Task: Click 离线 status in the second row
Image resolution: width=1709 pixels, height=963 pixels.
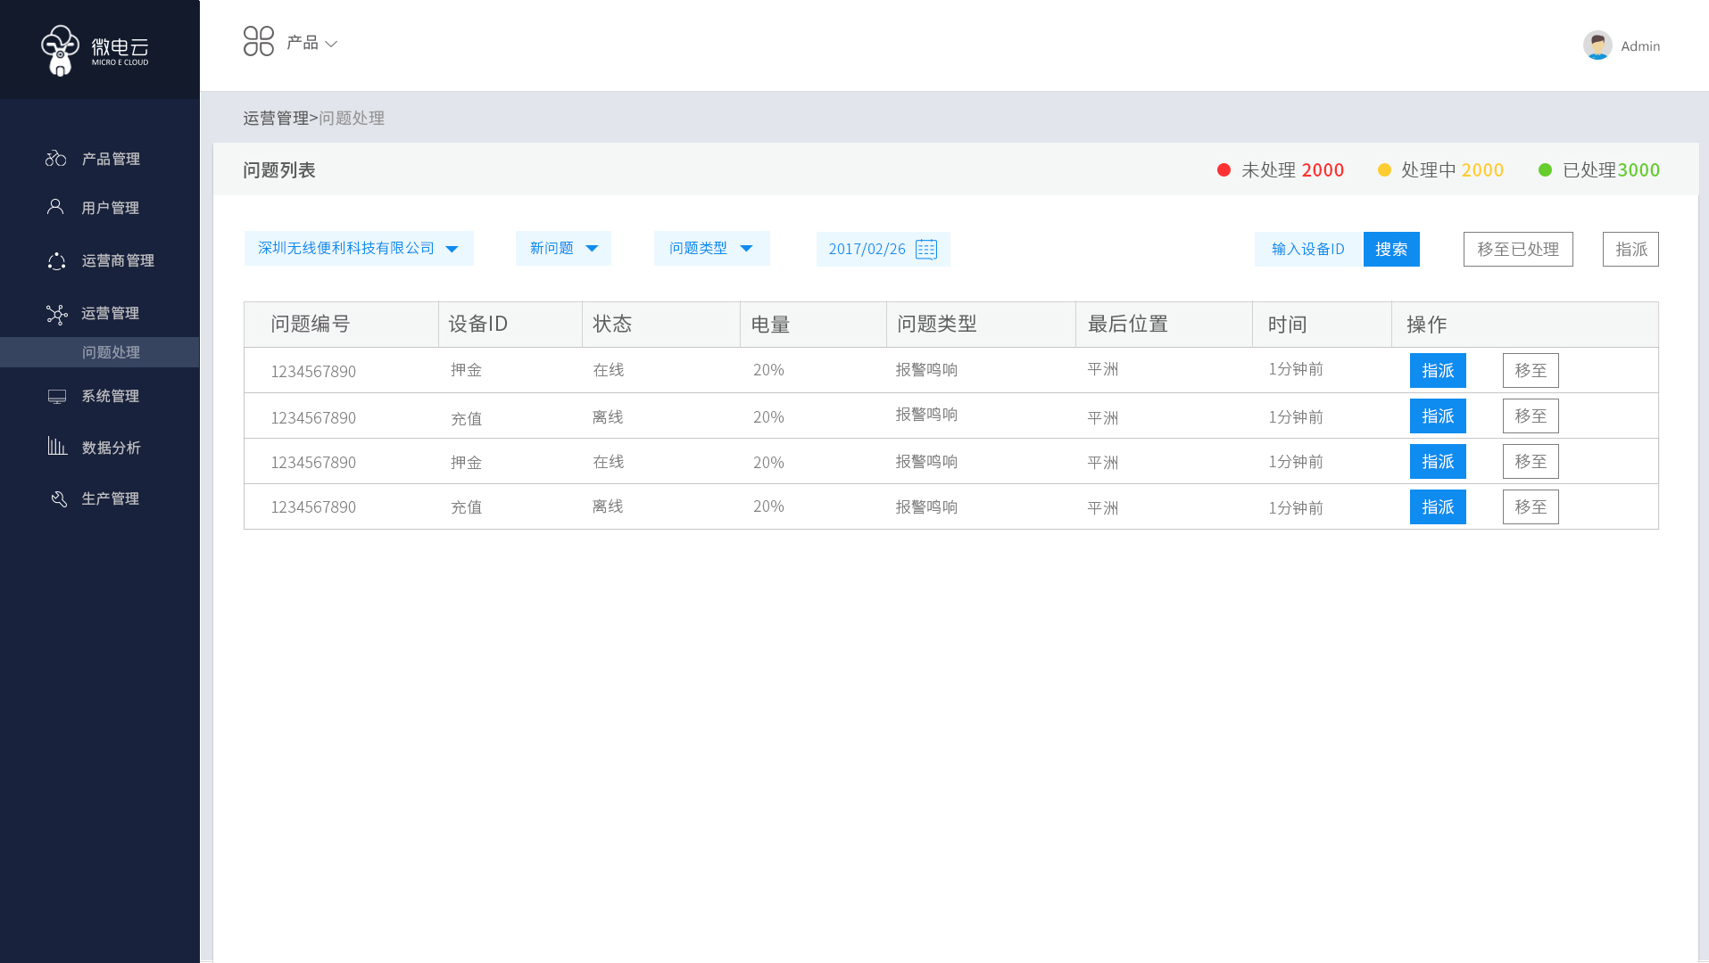Action: 608,416
